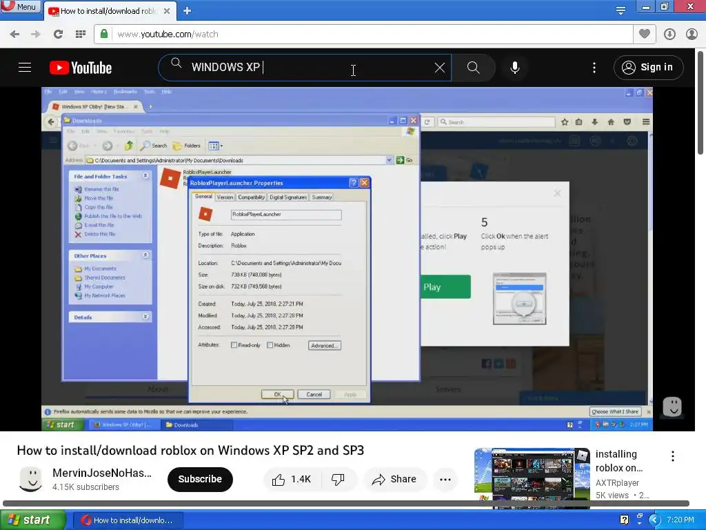This screenshot has width=706, height=530.
Task: Go forward using the forward arrow
Action: pos(36,35)
